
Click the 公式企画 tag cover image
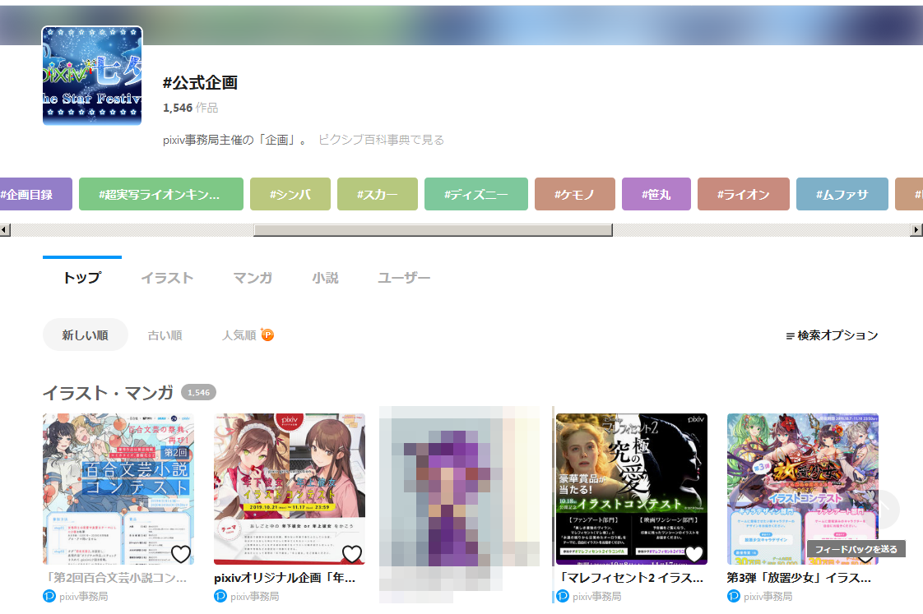coord(92,76)
